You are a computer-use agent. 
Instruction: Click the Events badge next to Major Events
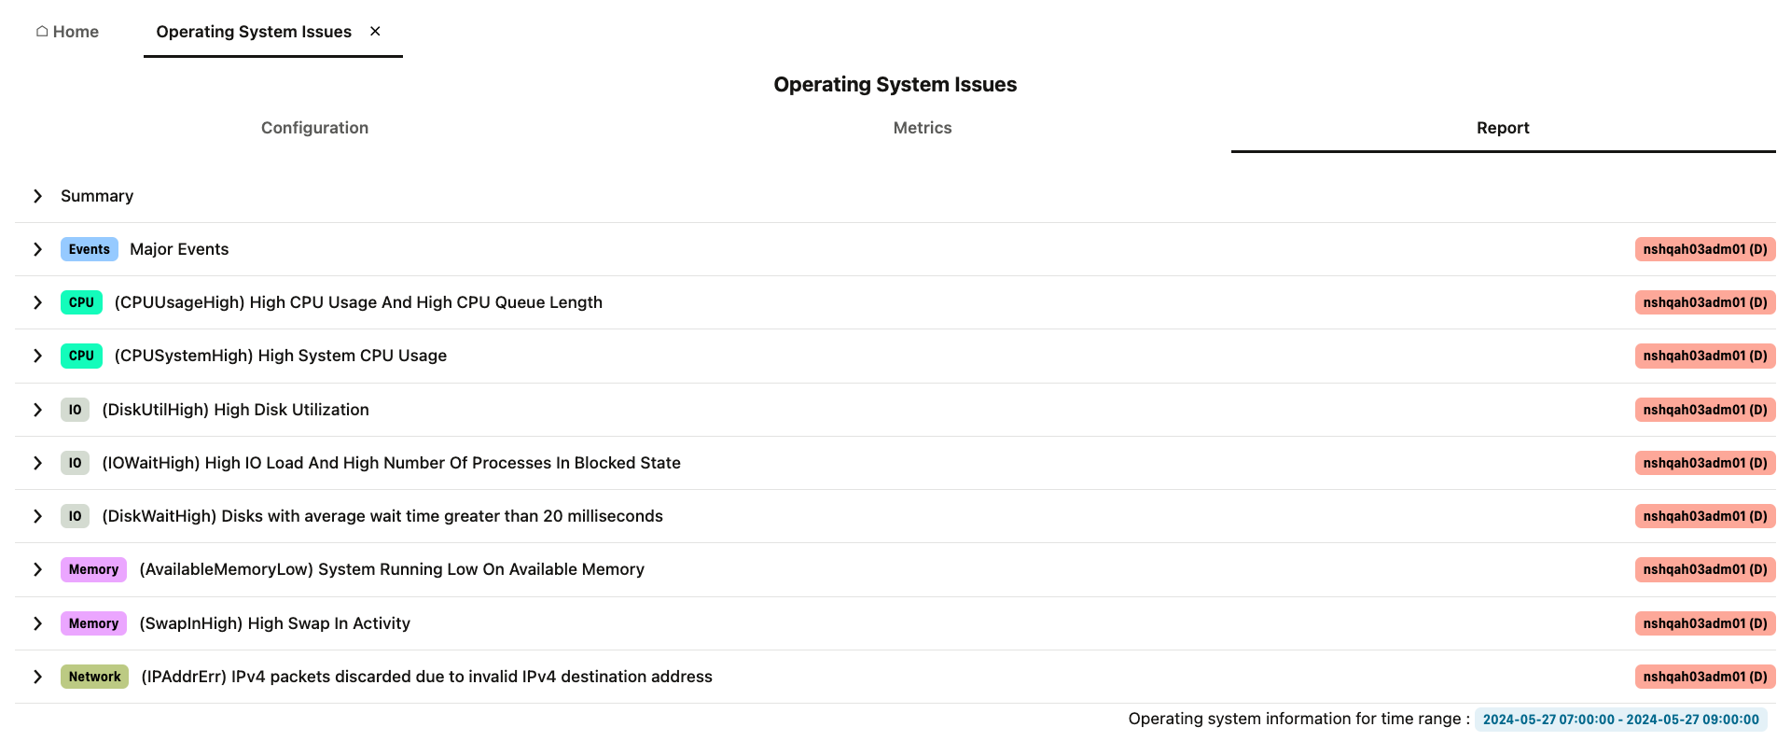coord(89,249)
